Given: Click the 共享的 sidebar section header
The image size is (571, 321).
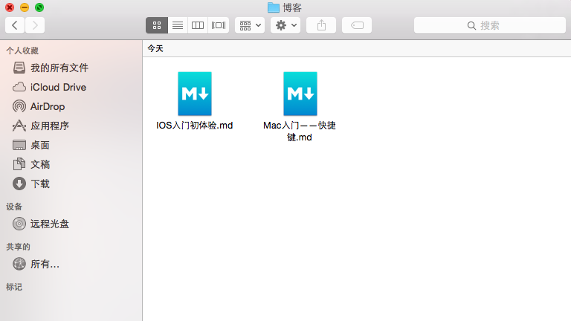Looking at the screenshot, I should pyautogui.click(x=18, y=247).
